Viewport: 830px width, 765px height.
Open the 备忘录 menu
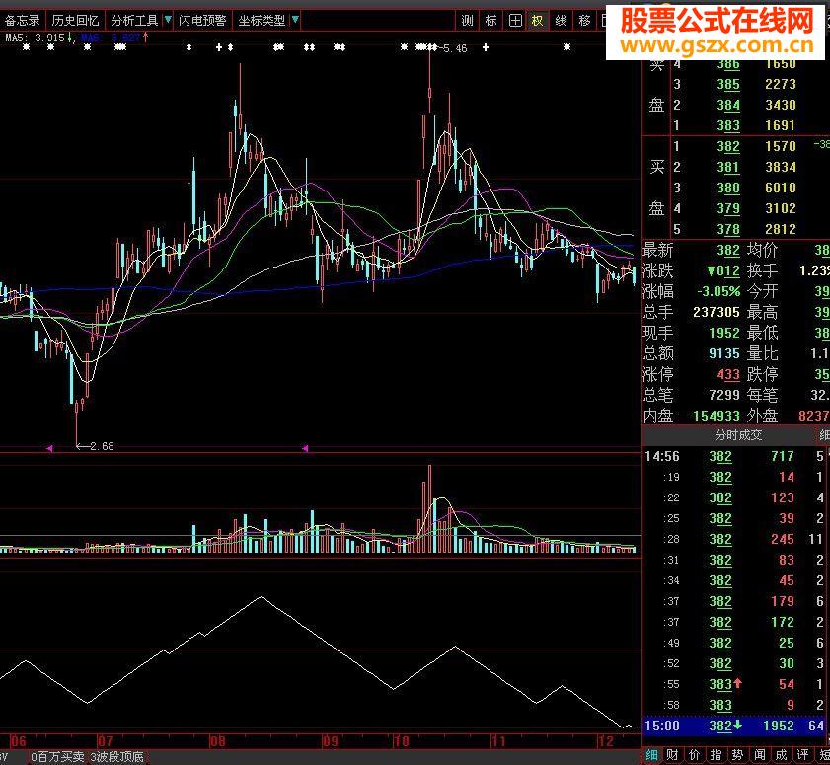tap(24, 19)
